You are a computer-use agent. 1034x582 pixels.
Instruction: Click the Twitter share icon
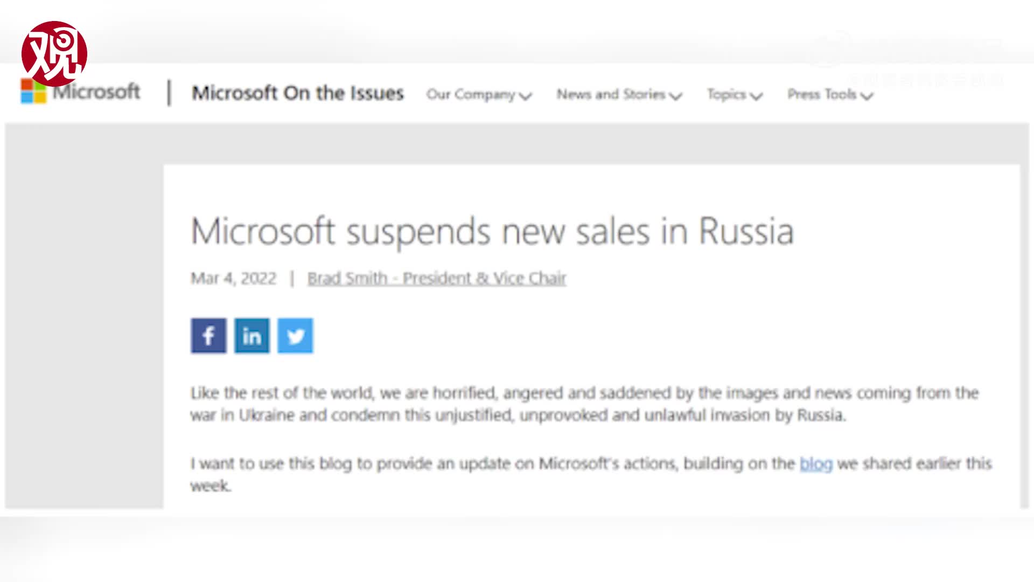click(295, 336)
